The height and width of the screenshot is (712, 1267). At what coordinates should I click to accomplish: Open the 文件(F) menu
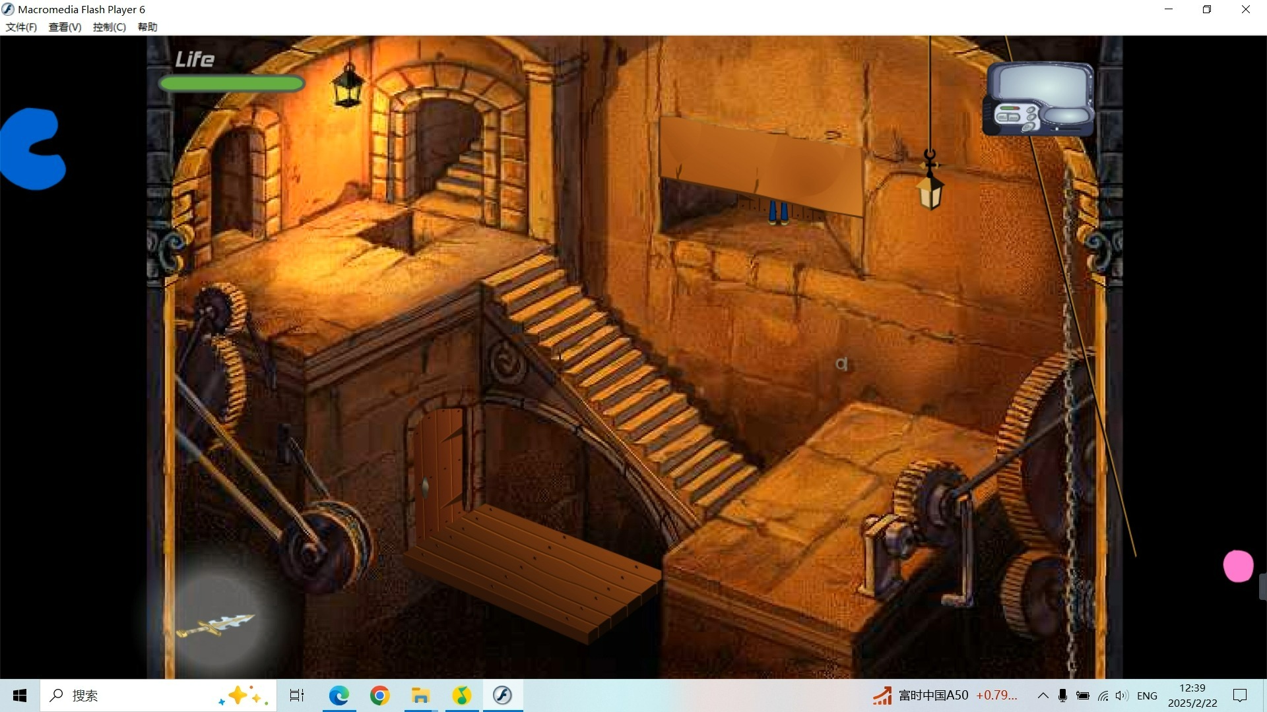coord(21,27)
